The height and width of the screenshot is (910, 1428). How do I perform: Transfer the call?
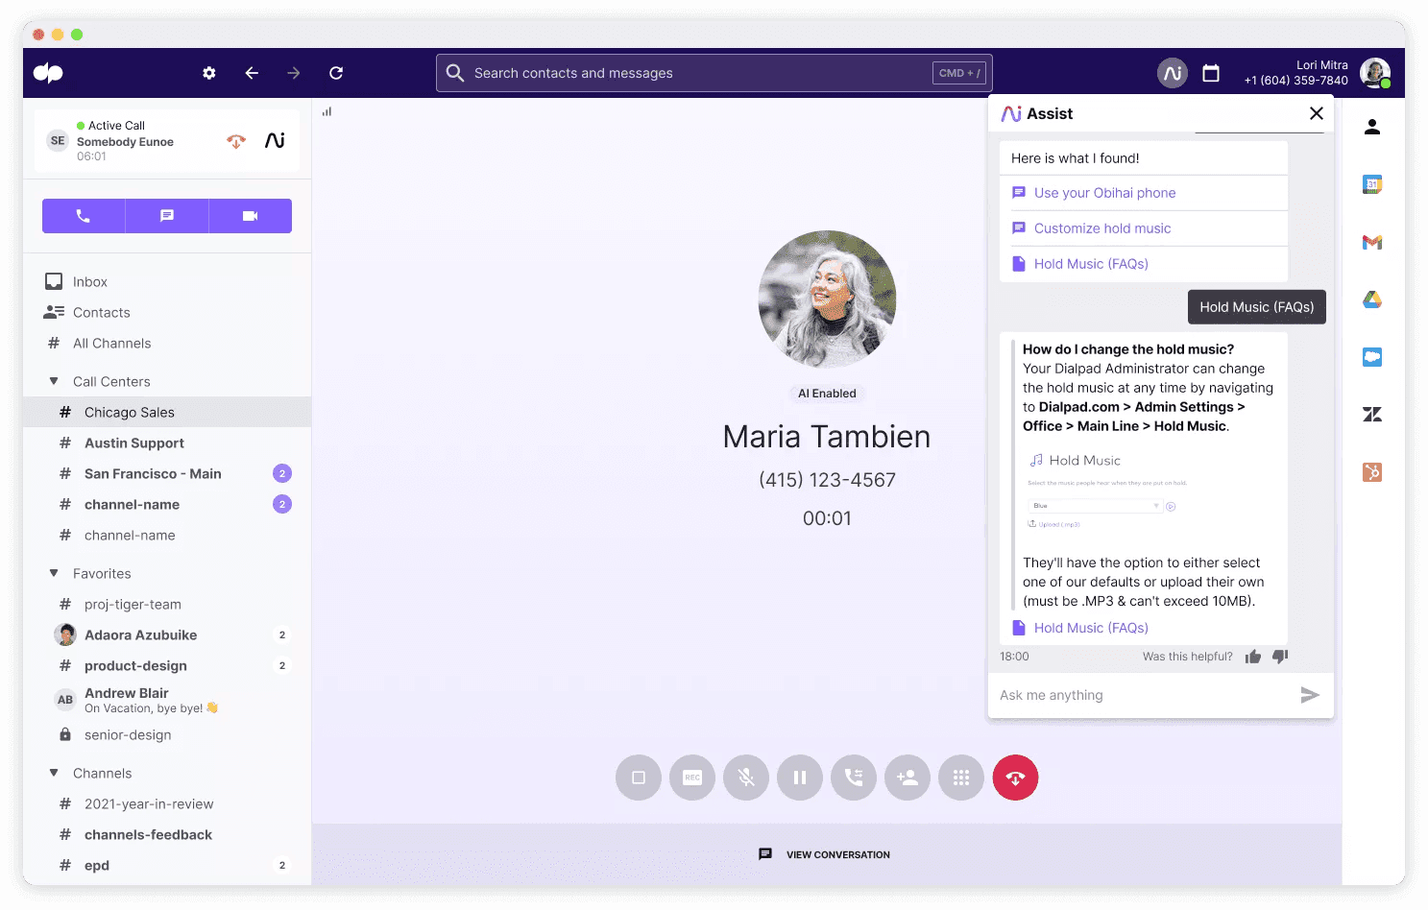click(854, 778)
